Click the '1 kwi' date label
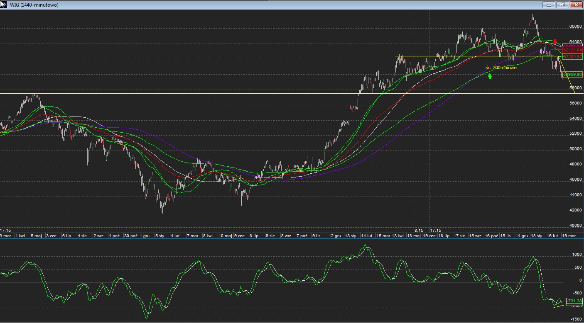 click(x=20, y=236)
